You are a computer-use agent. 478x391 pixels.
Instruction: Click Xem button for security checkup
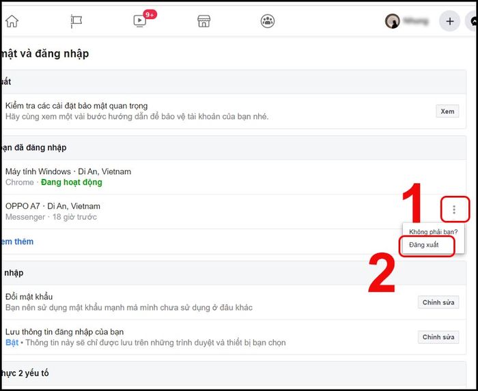point(447,111)
